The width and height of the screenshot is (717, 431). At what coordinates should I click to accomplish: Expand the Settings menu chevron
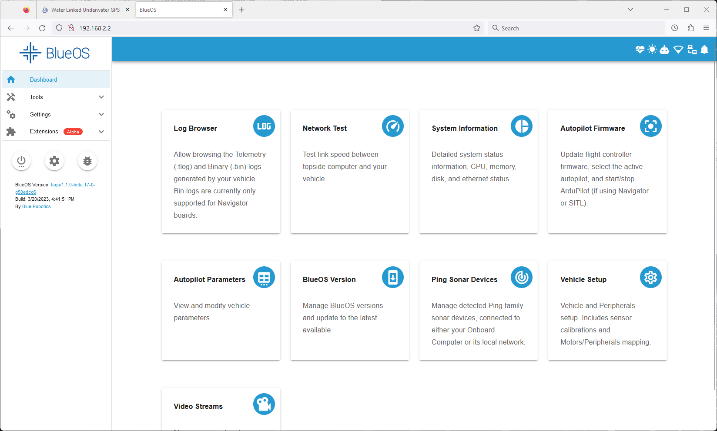click(x=101, y=114)
